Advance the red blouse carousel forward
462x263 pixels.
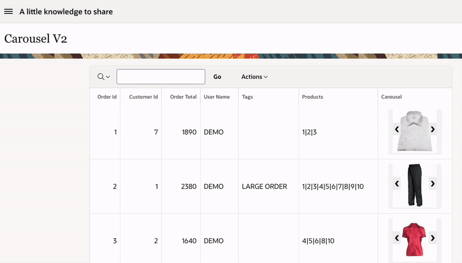[433, 238]
